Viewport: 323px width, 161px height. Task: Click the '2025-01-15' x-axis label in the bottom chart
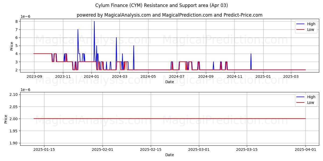pos(44,150)
